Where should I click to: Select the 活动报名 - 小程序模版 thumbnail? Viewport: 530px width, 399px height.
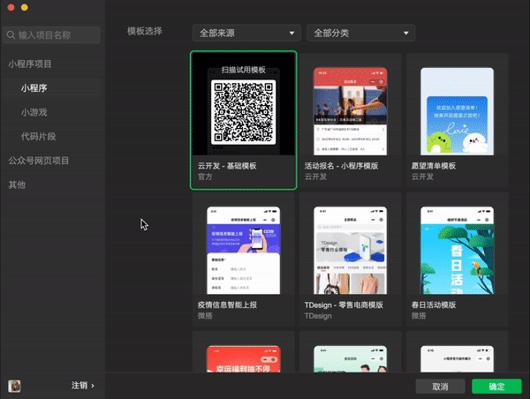350,111
